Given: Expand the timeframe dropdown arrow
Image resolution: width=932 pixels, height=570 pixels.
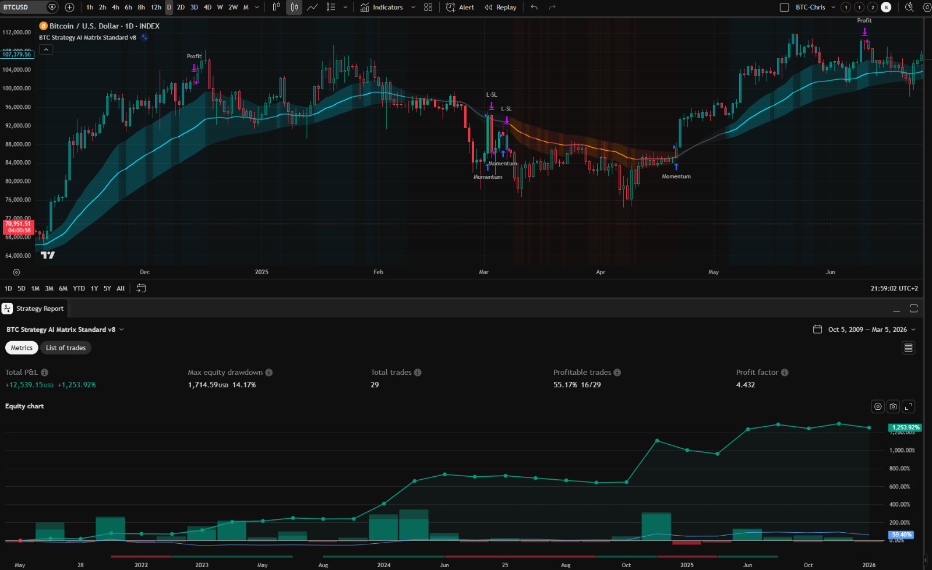Looking at the screenshot, I should point(257,8).
